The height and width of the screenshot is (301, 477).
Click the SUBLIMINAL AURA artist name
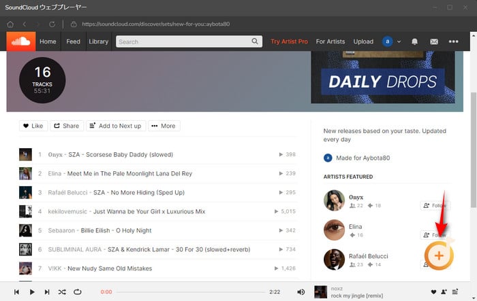pyautogui.click(x=74, y=249)
